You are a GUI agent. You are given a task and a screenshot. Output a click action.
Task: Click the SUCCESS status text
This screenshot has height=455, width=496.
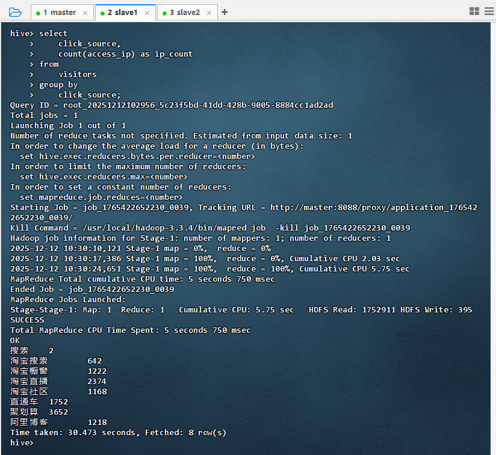(x=27, y=320)
